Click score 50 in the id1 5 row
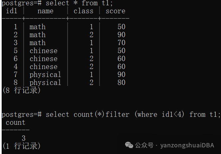221x154 pixels. pos(121,50)
